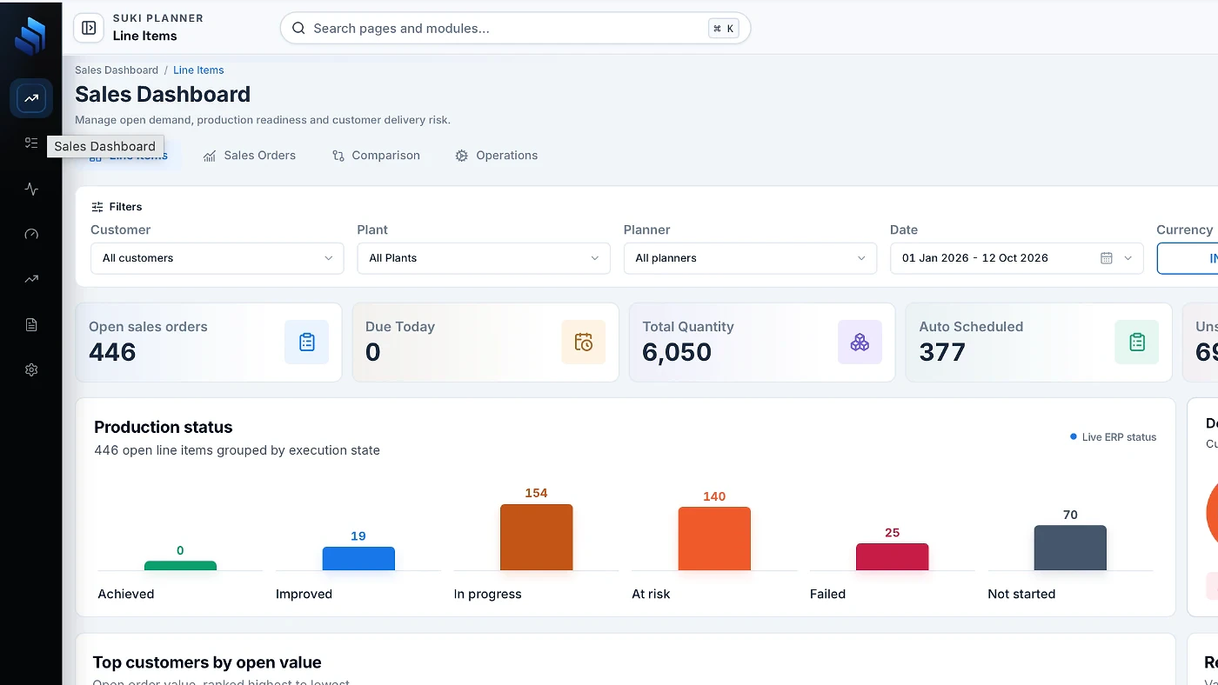The image size is (1218, 685).
Task: Open the Customer dropdown
Action: click(x=217, y=258)
